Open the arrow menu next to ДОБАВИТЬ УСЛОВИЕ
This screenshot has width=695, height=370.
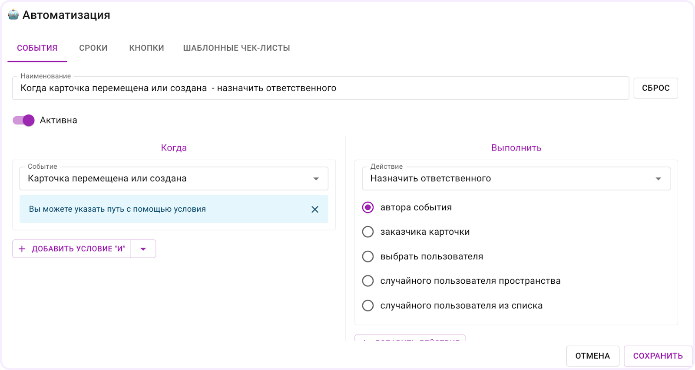pos(143,249)
